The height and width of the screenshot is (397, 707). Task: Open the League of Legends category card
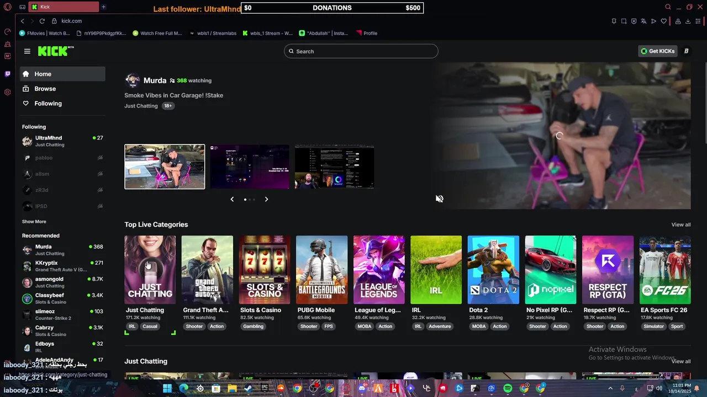(379, 270)
